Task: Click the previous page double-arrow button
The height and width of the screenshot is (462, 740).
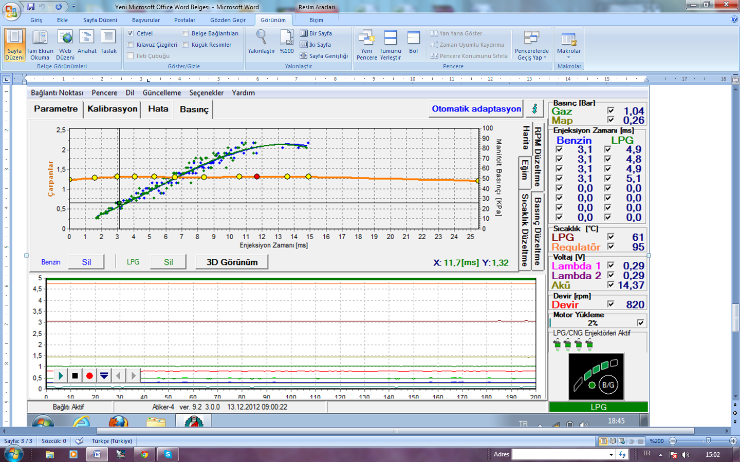Action: tap(735, 405)
